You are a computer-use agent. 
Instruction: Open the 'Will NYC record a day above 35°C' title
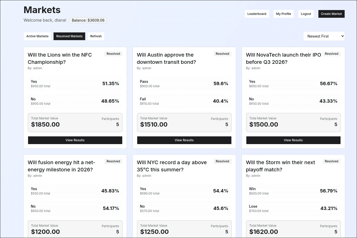[172, 166]
